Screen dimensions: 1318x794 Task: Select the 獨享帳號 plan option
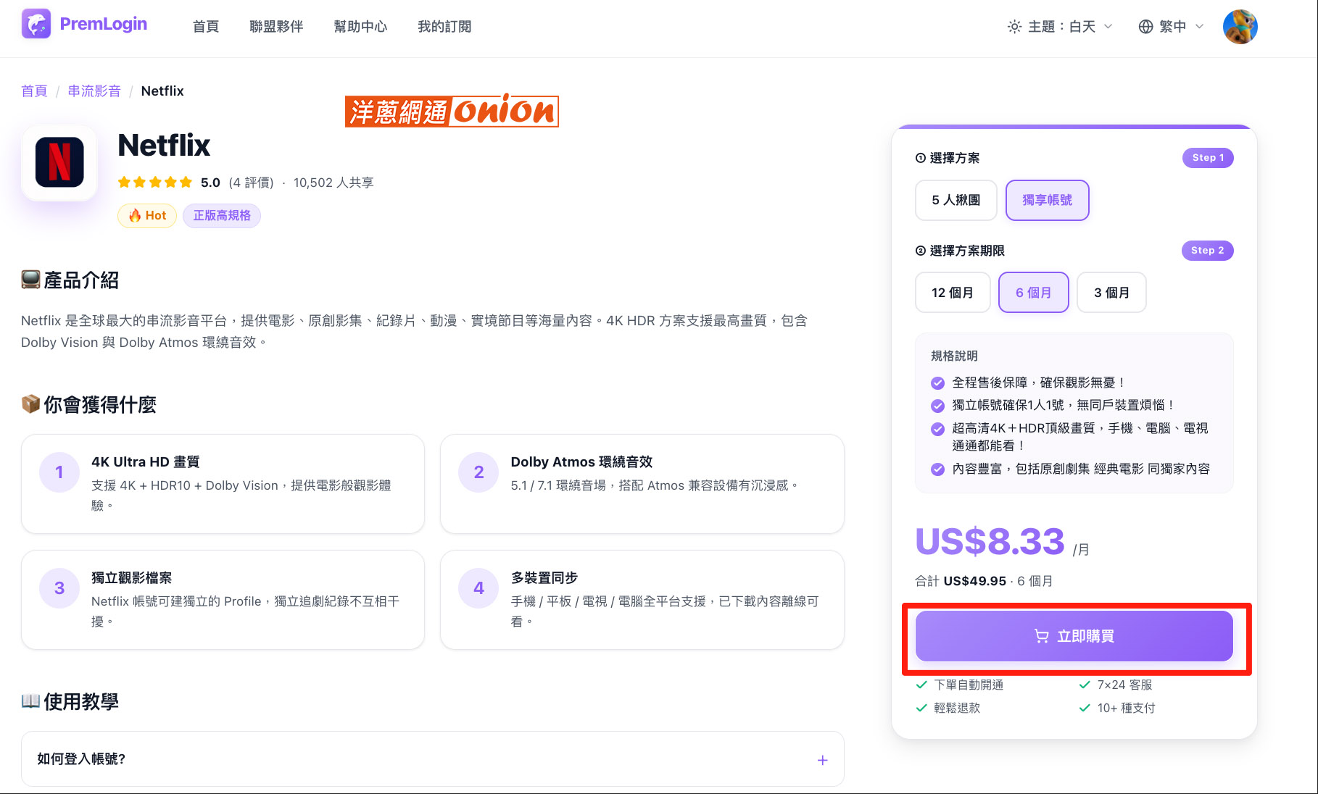point(1048,200)
